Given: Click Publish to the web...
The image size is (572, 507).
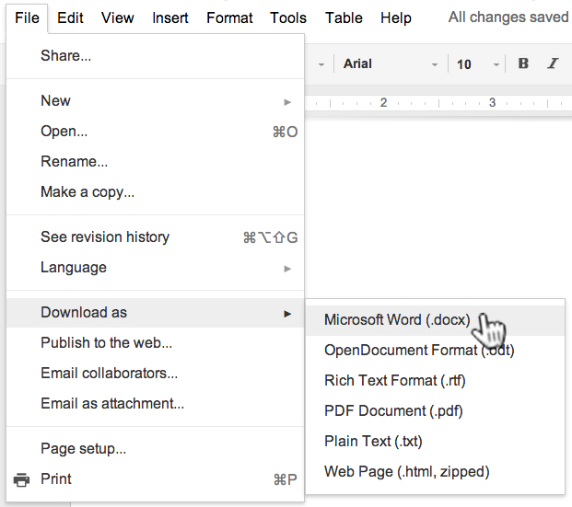Looking at the screenshot, I should (106, 343).
